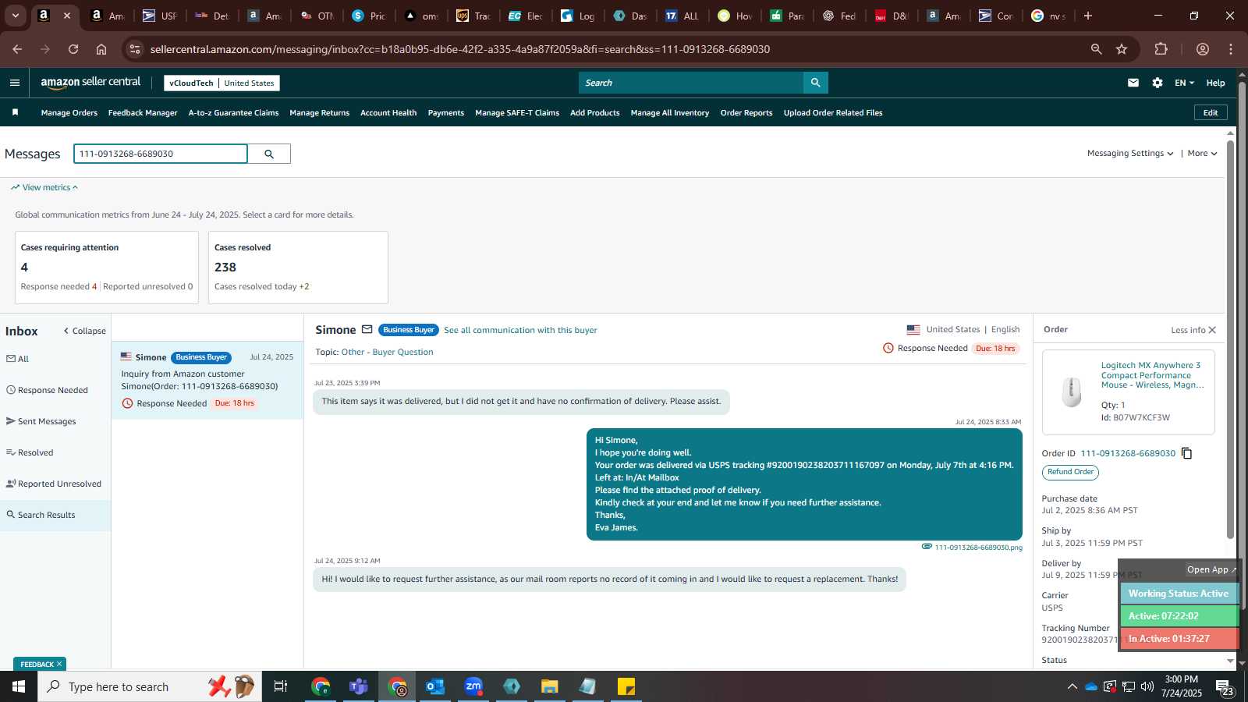Expand the Messaging Settings dropdown
Viewport: 1248px width, 702px height.
[x=1130, y=154]
